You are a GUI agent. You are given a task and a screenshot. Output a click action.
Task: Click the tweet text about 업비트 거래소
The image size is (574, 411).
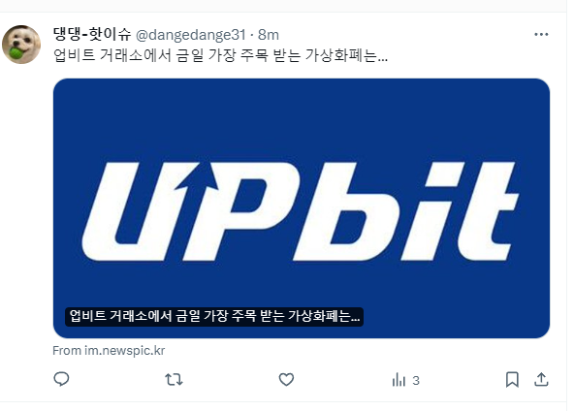pos(220,55)
